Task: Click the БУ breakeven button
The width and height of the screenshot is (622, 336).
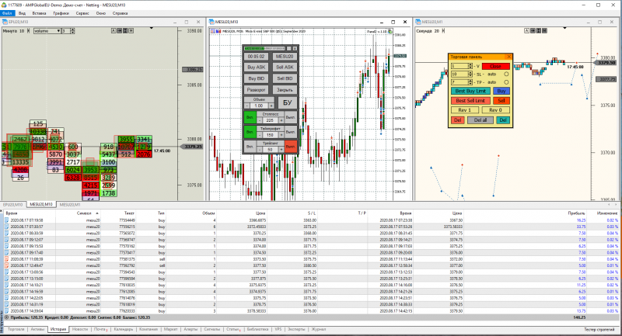Action: tap(287, 102)
